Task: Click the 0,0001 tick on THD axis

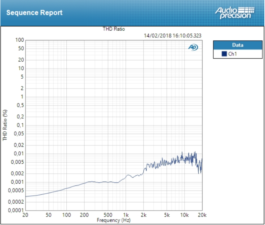Action: point(16,210)
